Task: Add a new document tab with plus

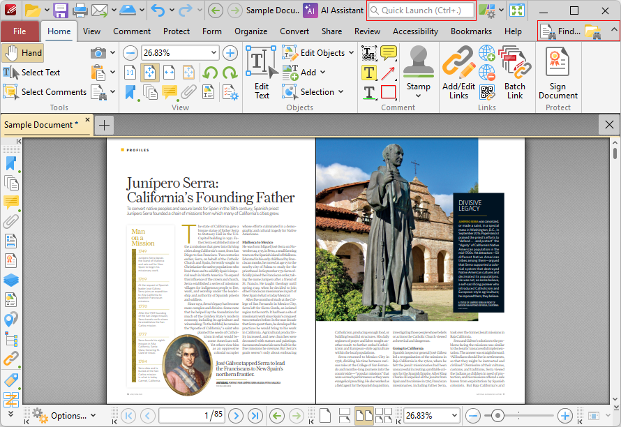Action: 104,125
